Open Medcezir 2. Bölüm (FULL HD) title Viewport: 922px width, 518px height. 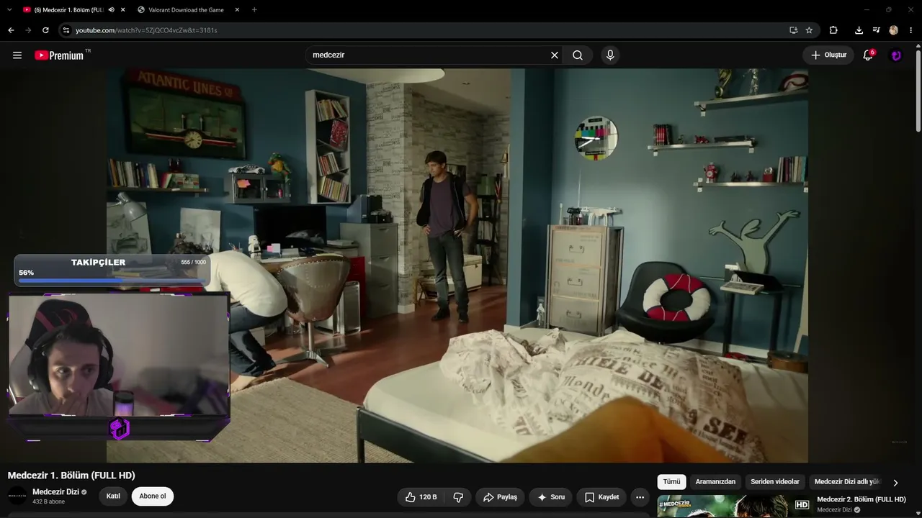[861, 499]
